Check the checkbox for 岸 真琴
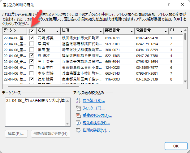The width and height of the screenshot is (190, 153). point(32,44)
